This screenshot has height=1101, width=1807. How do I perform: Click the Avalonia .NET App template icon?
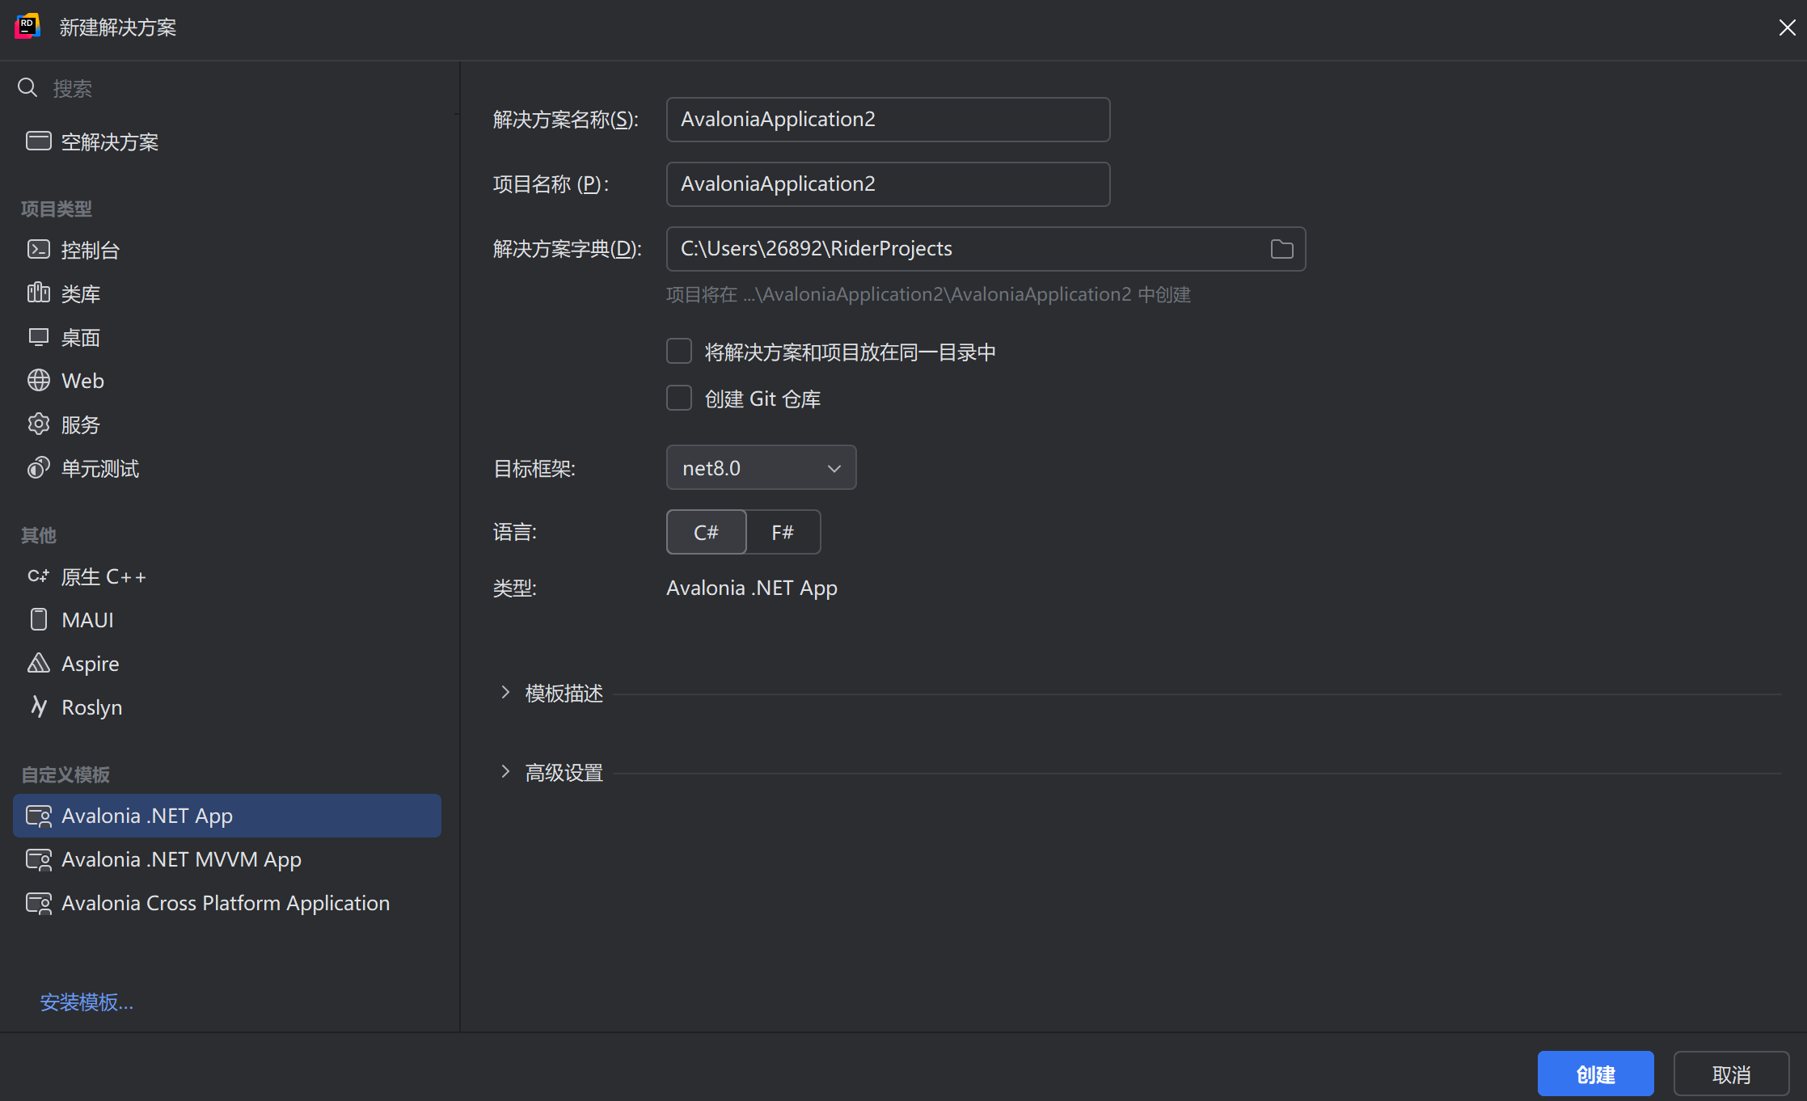pyautogui.click(x=39, y=816)
